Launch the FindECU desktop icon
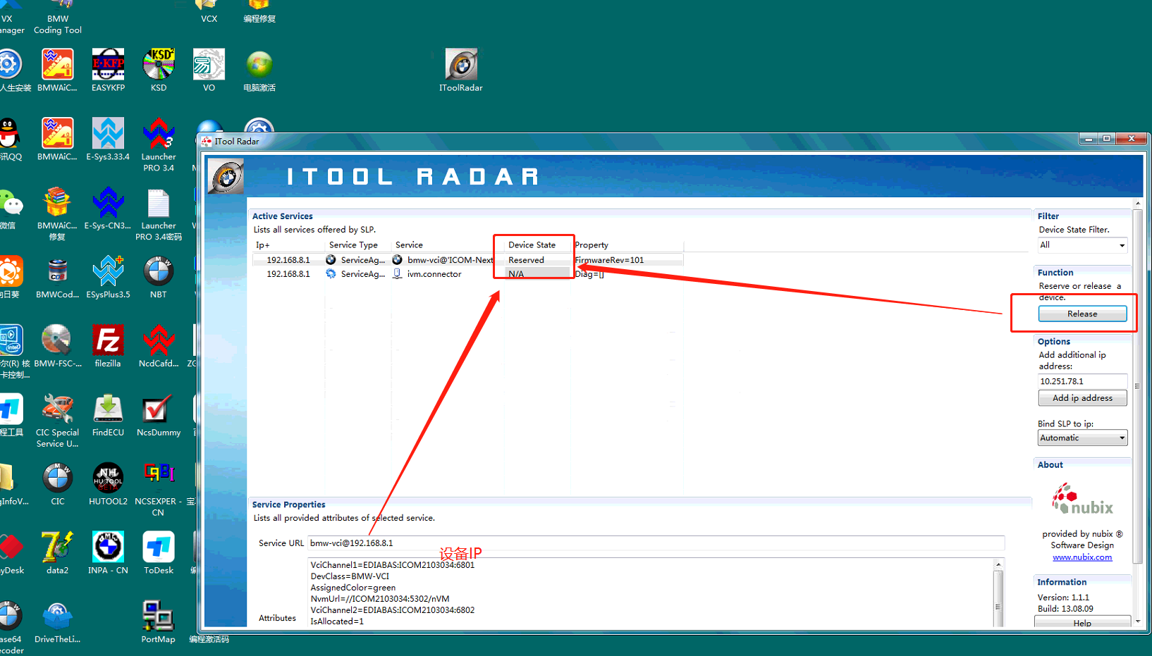The height and width of the screenshot is (656, 1152). tap(108, 416)
